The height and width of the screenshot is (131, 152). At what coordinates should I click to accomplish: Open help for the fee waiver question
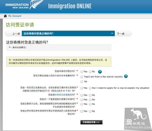(x=126, y=76)
